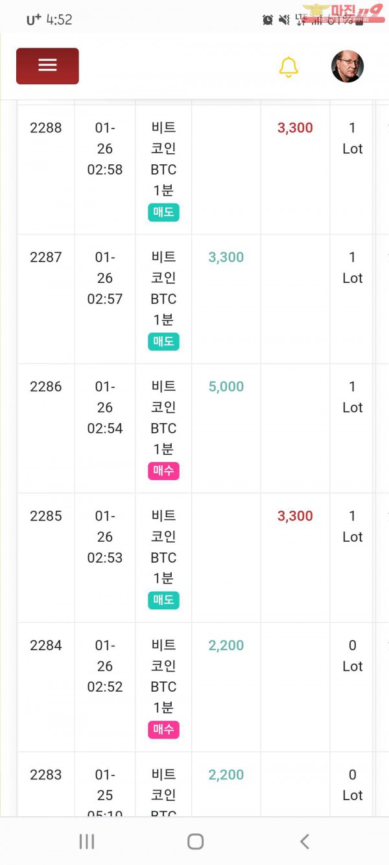Viewport: 389px width, 865px height.
Task: Tap Android recent apps button
Action: (86, 842)
